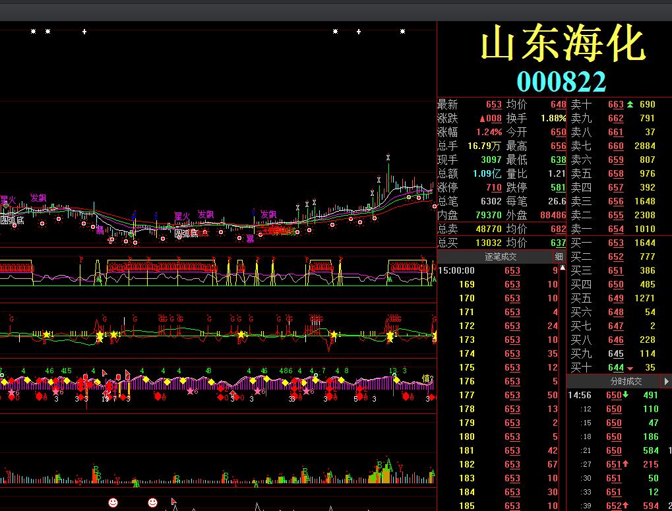
Task: Select the 换手 value 1.88%
Action: pyautogui.click(x=553, y=118)
